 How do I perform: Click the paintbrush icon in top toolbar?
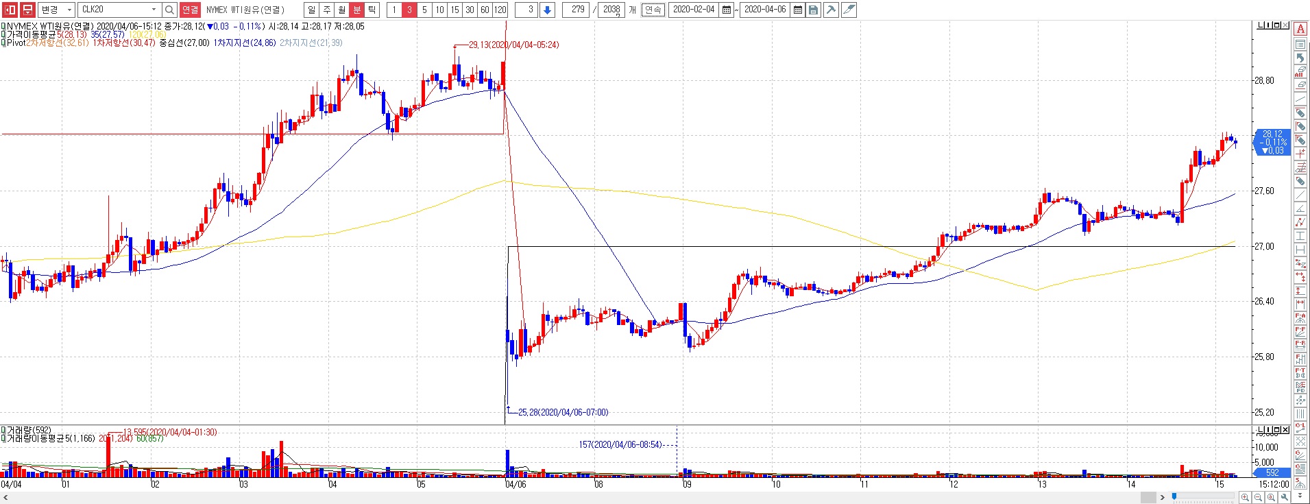[x=849, y=10]
